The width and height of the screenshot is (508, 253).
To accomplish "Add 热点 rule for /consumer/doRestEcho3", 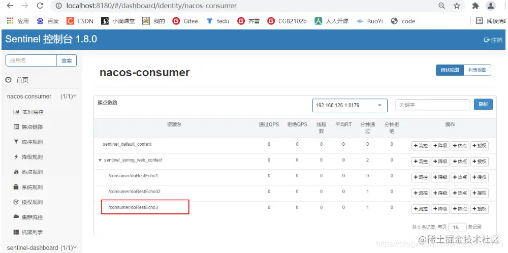I will [x=460, y=209].
